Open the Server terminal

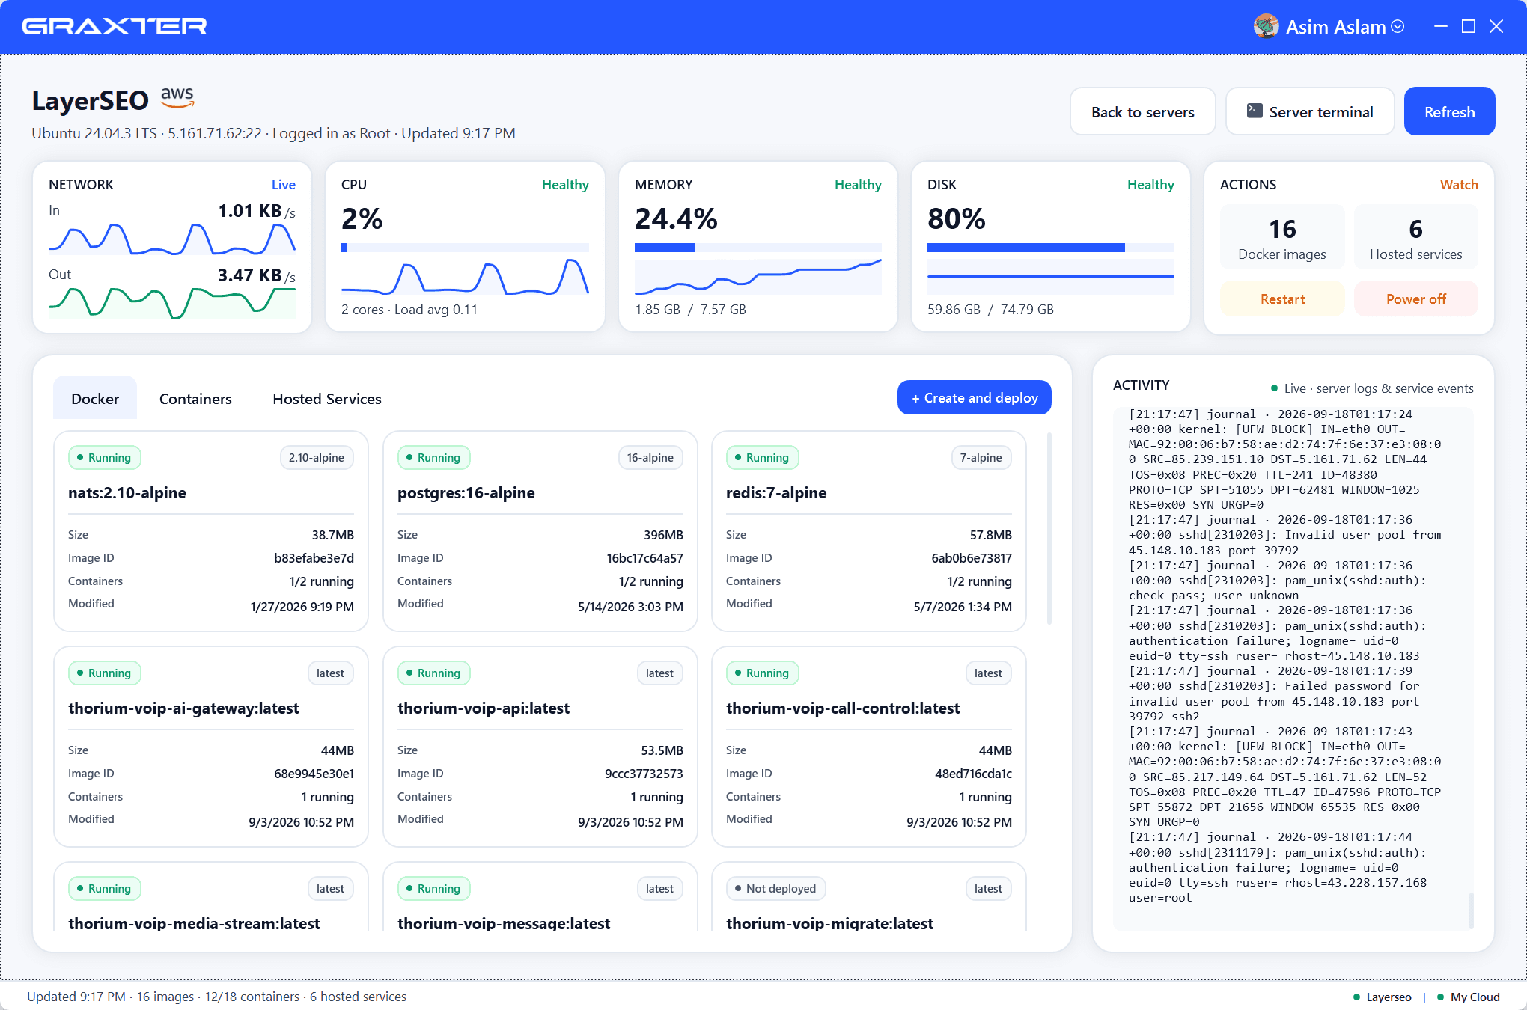(x=1310, y=111)
